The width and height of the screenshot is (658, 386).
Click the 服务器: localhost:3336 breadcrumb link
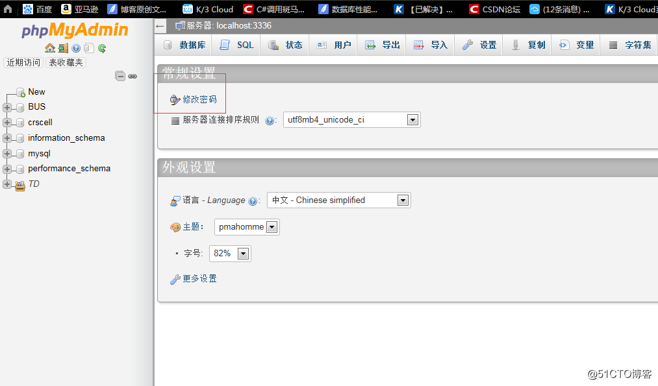point(229,25)
